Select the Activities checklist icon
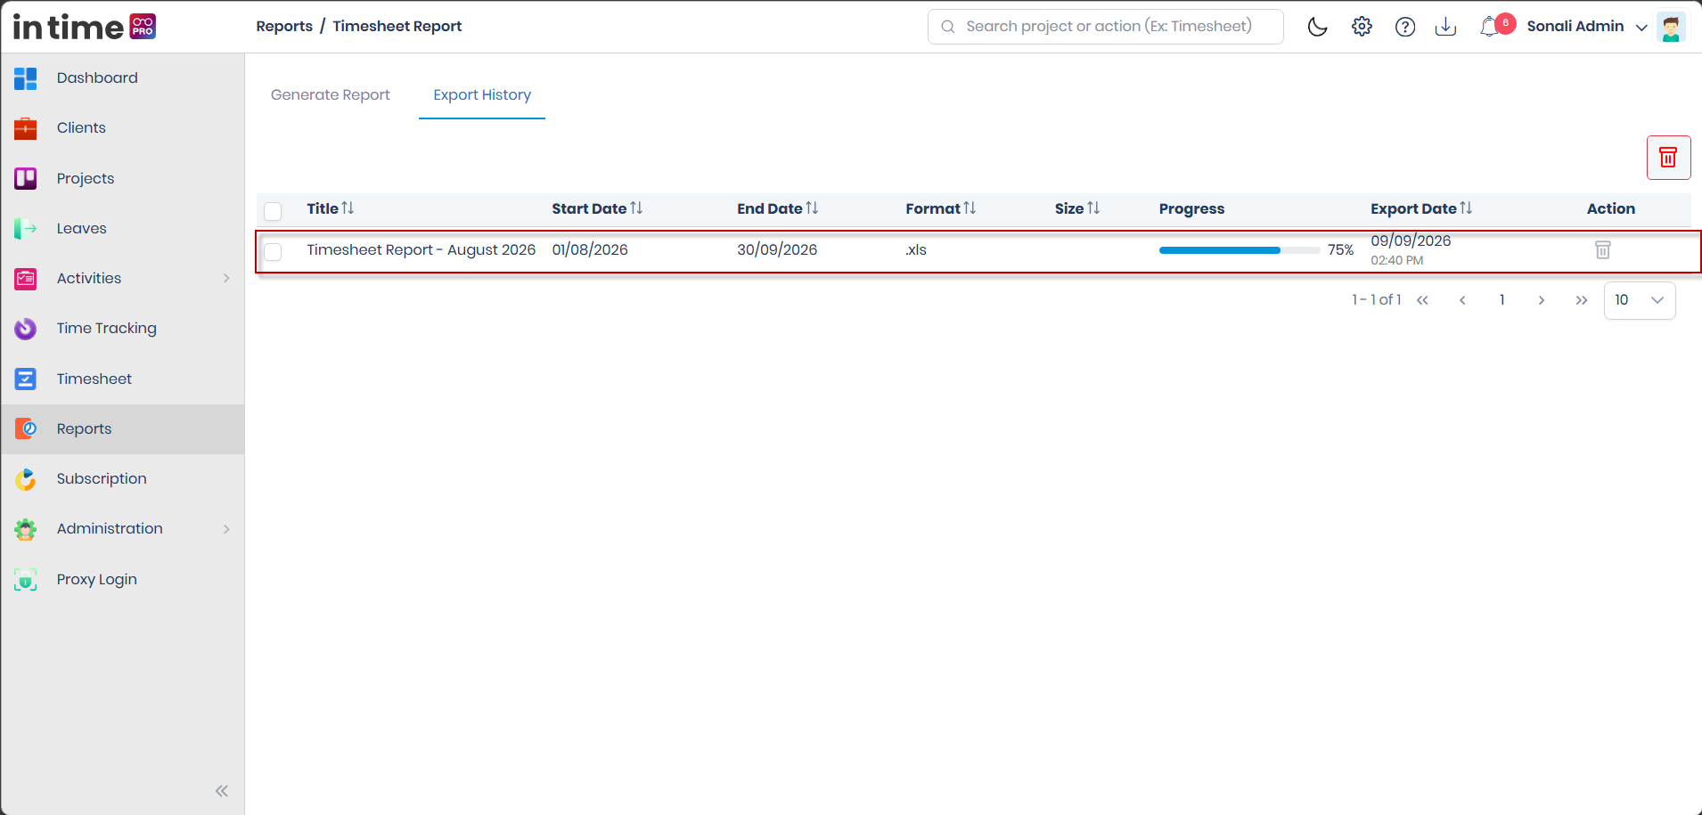 click(x=25, y=279)
